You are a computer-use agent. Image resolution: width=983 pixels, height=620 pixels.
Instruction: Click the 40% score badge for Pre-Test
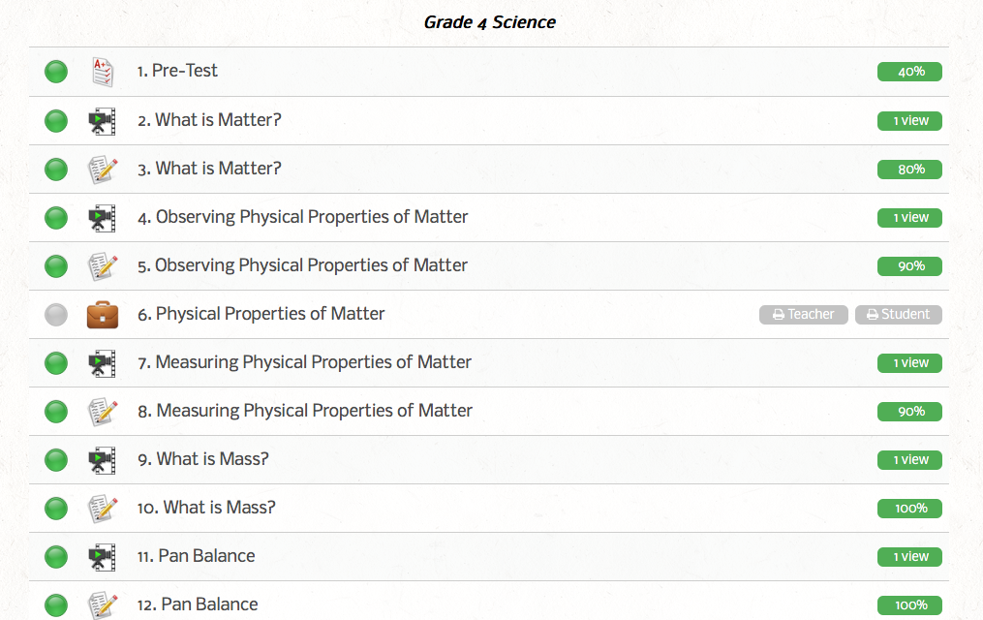(x=909, y=72)
